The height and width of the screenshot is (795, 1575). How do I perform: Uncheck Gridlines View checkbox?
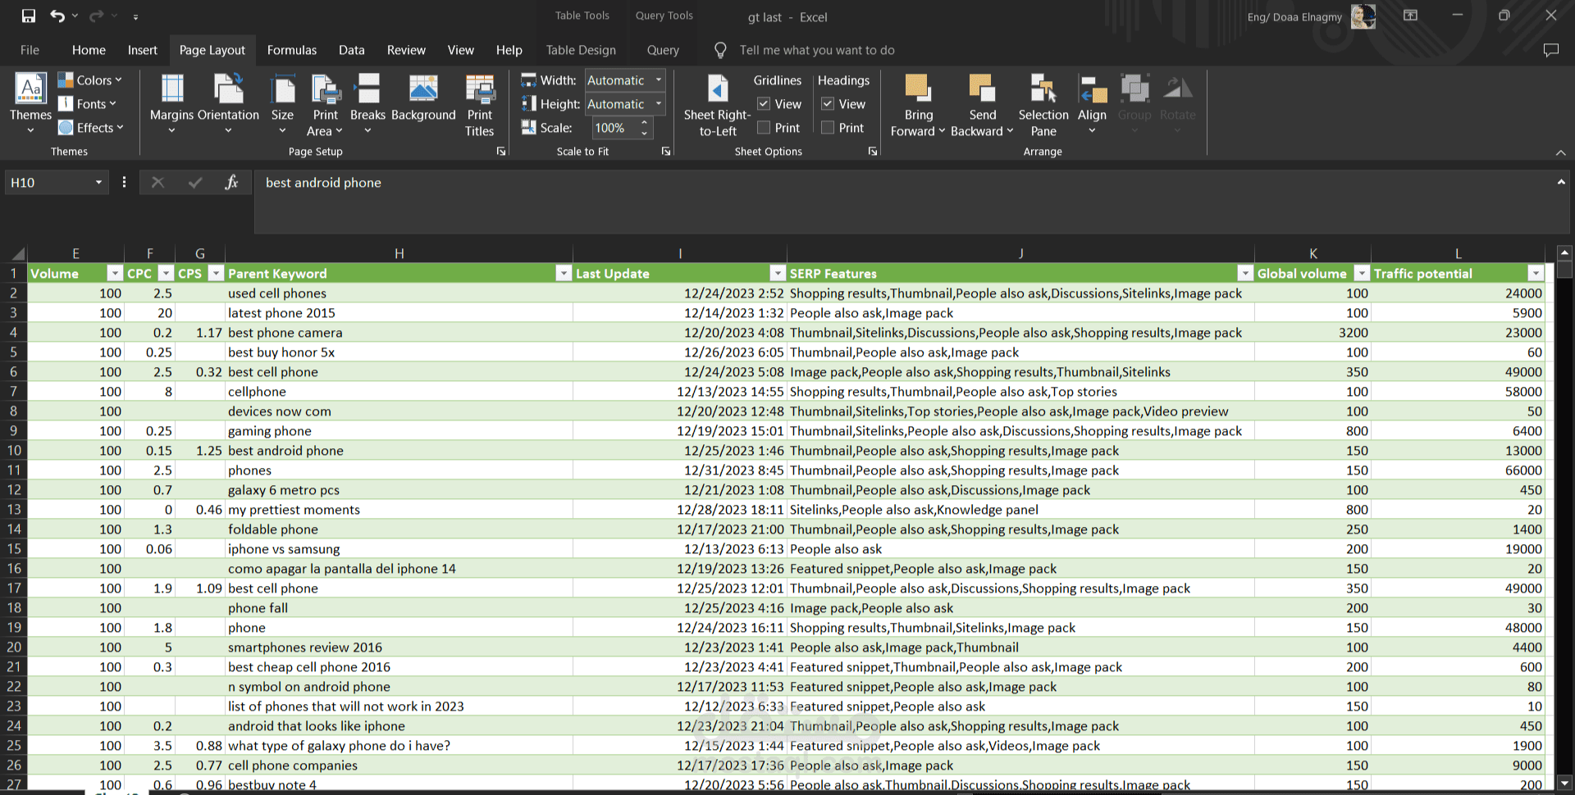tap(764, 104)
